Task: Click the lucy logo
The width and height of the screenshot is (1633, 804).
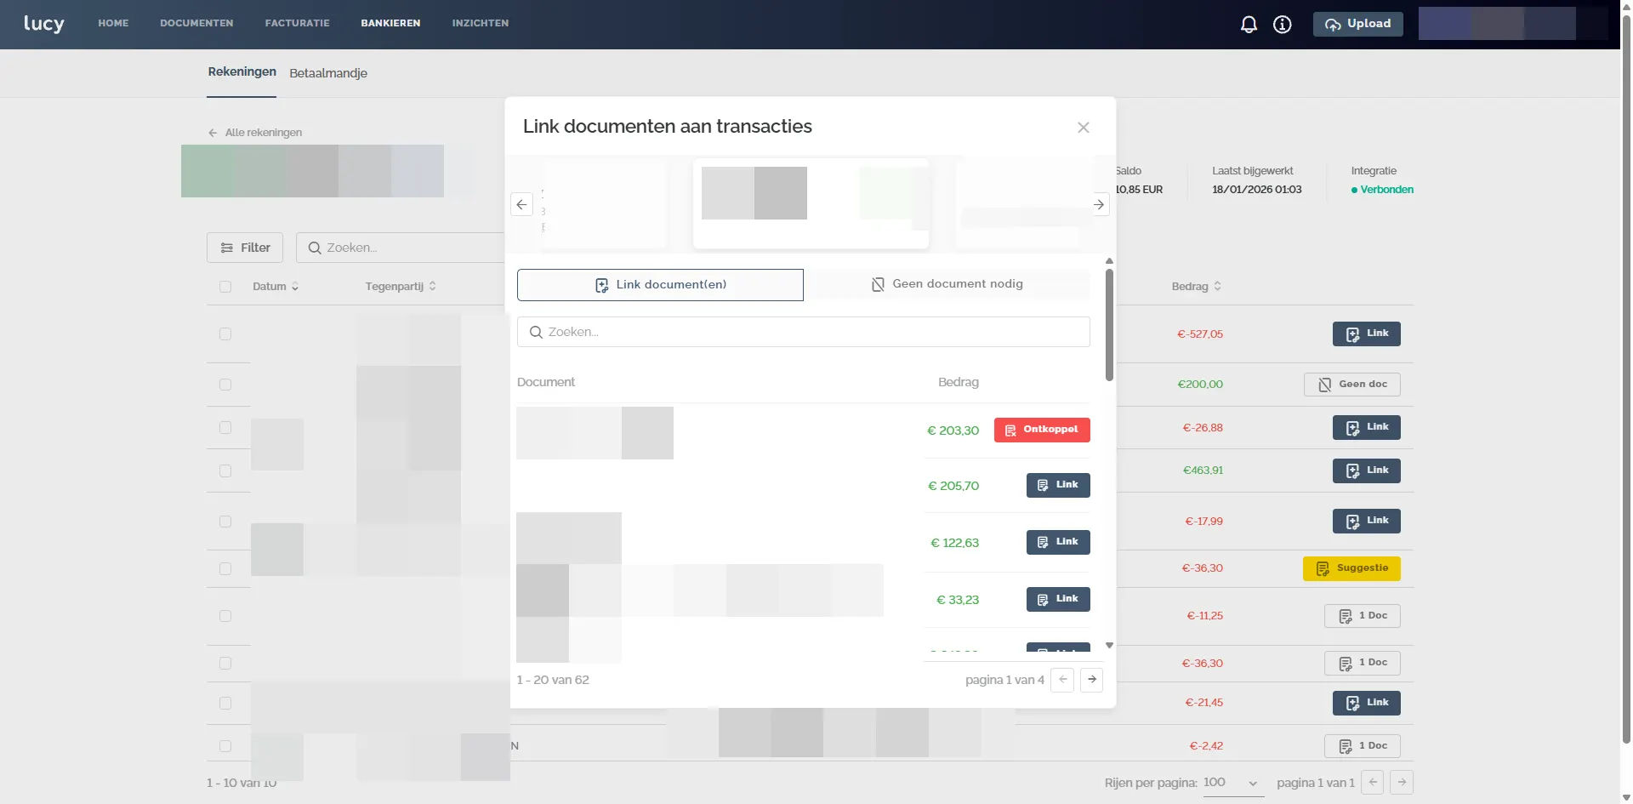Action: point(43,24)
